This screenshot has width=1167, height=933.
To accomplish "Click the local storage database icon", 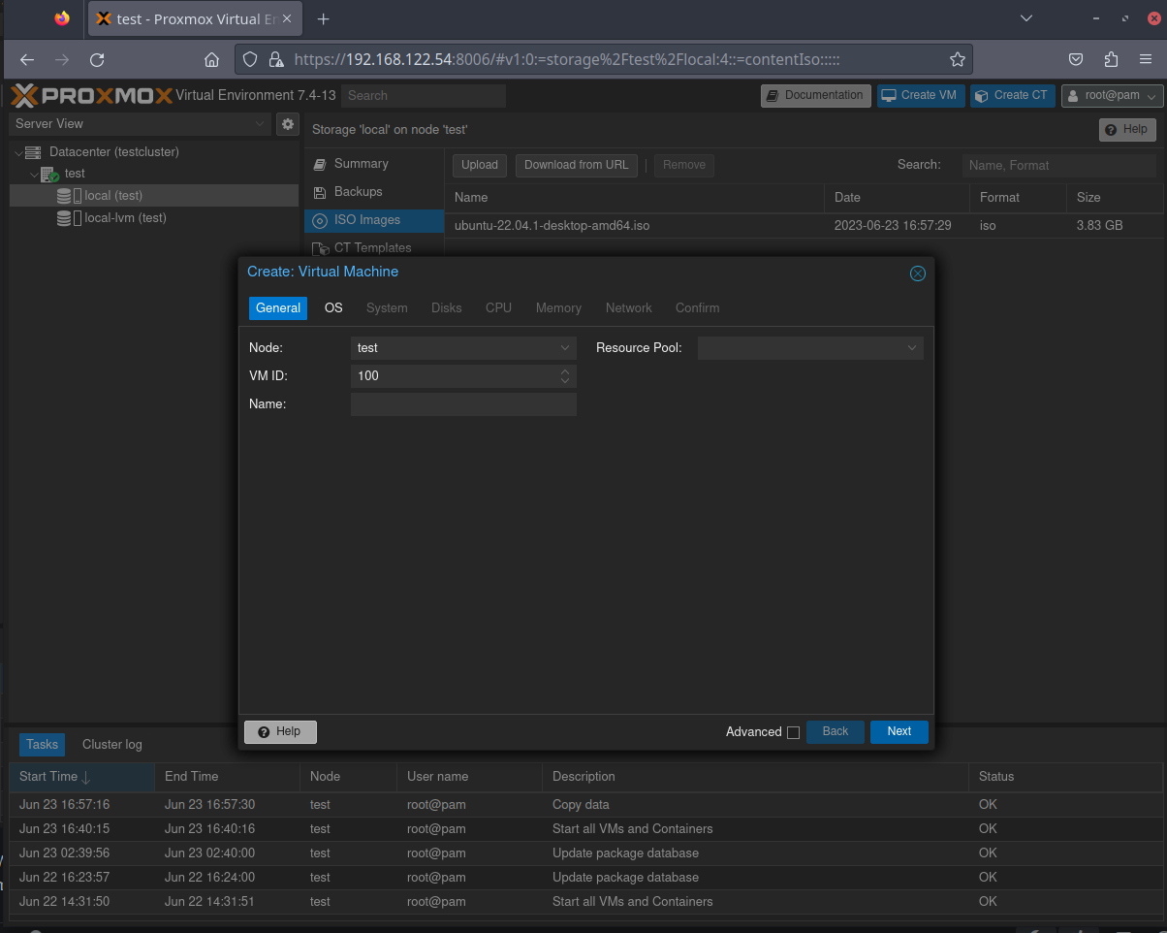I will tap(65, 196).
